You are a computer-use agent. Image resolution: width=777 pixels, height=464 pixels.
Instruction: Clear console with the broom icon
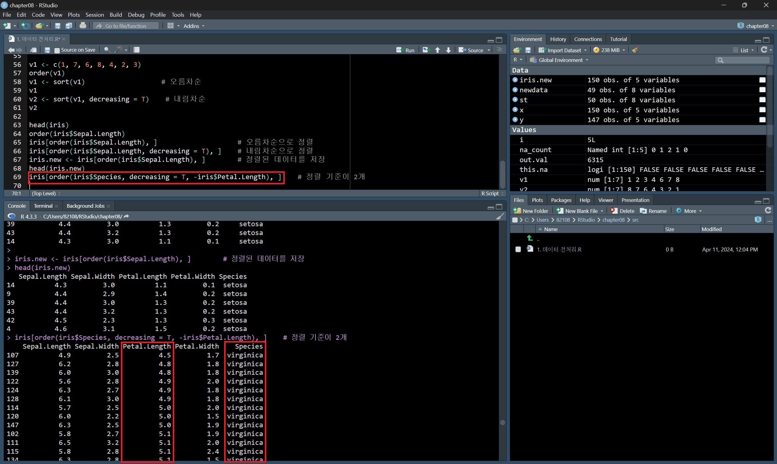[500, 217]
